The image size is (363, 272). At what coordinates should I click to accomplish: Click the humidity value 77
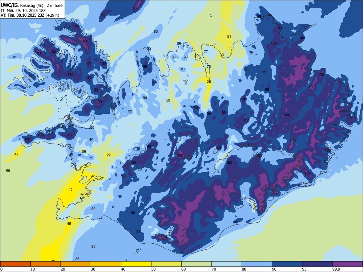tap(206, 51)
